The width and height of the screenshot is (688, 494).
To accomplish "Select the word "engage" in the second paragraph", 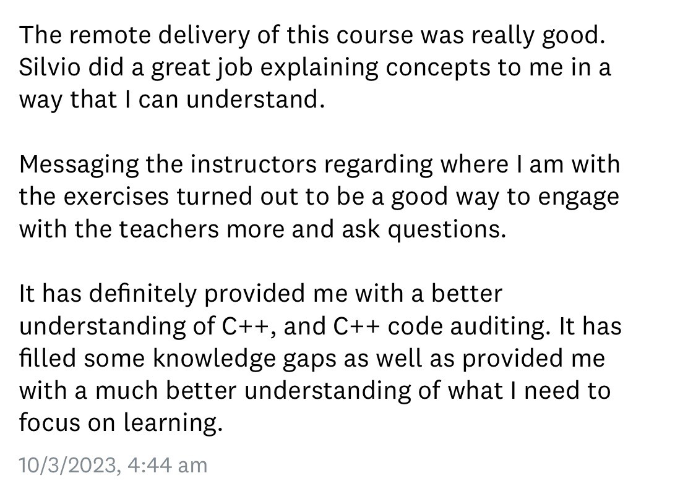I will 578,197.
